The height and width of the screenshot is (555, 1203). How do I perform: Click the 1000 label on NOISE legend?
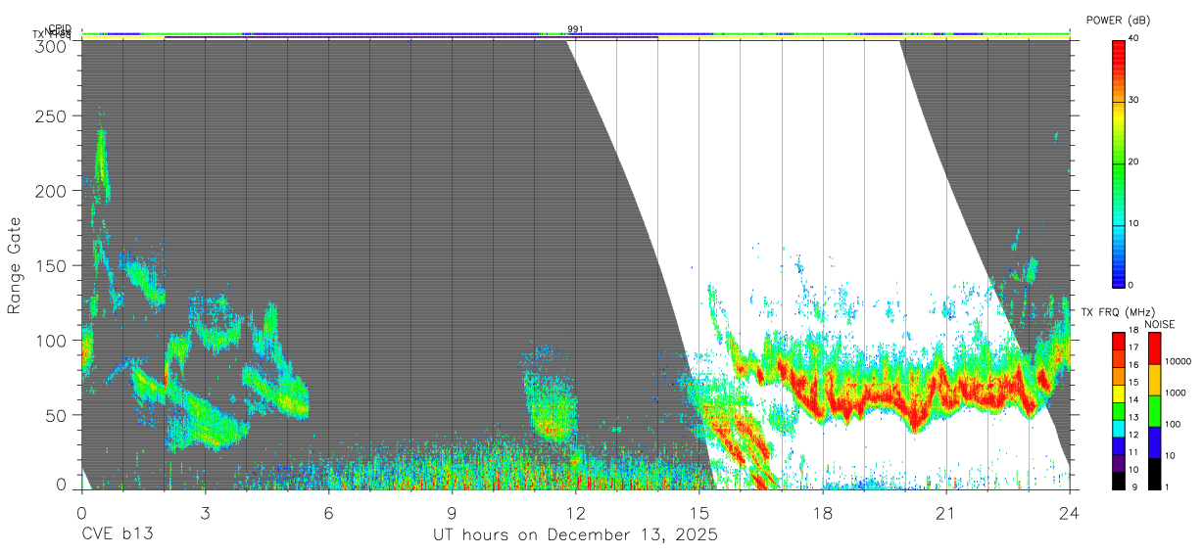1174,393
